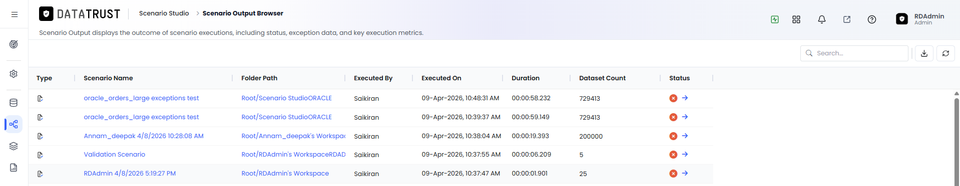Click the external link icon in the header
This screenshot has width=960, height=186.
[x=847, y=19]
